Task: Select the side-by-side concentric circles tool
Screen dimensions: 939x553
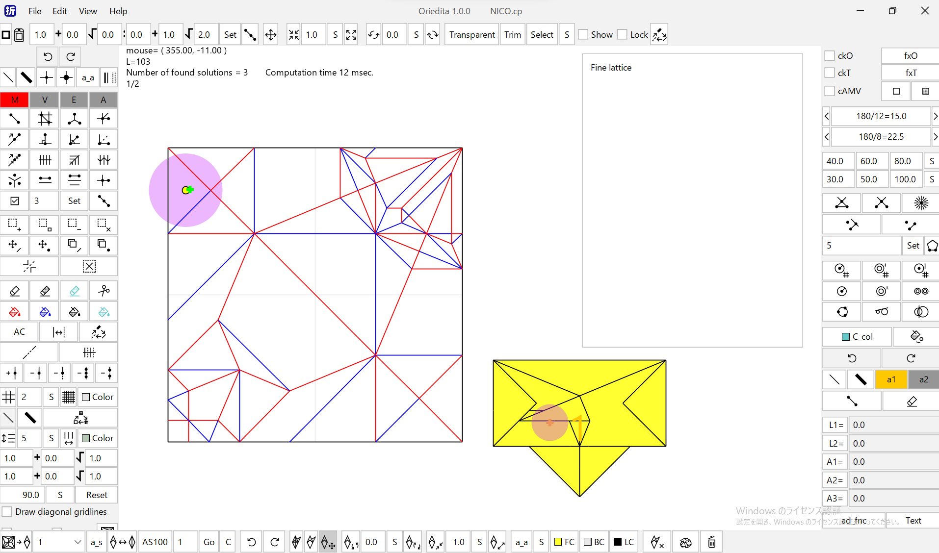Action: pyautogui.click(x=921, y=291)
